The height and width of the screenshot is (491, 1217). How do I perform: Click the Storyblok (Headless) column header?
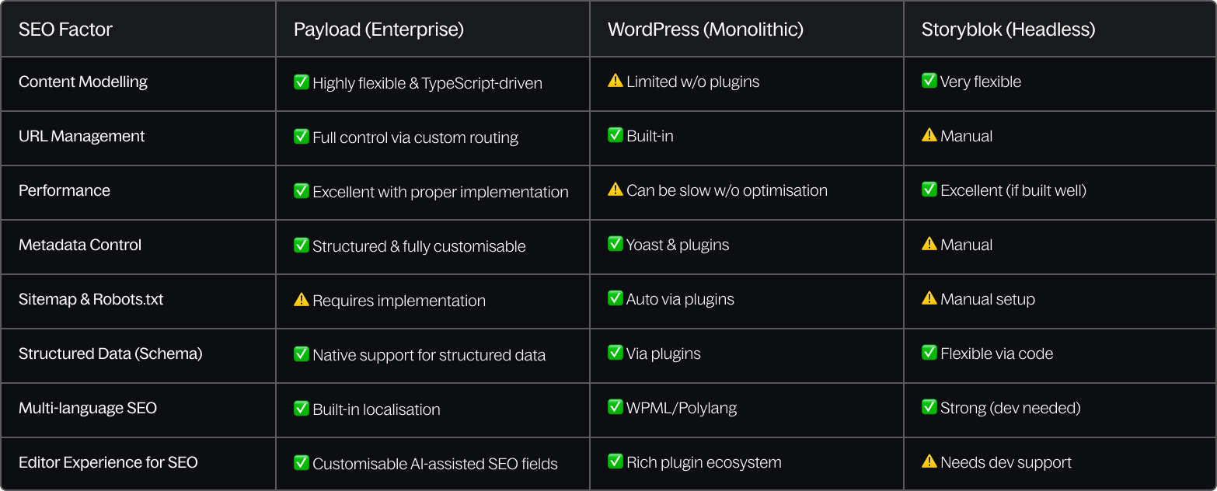coord(1008,30)
